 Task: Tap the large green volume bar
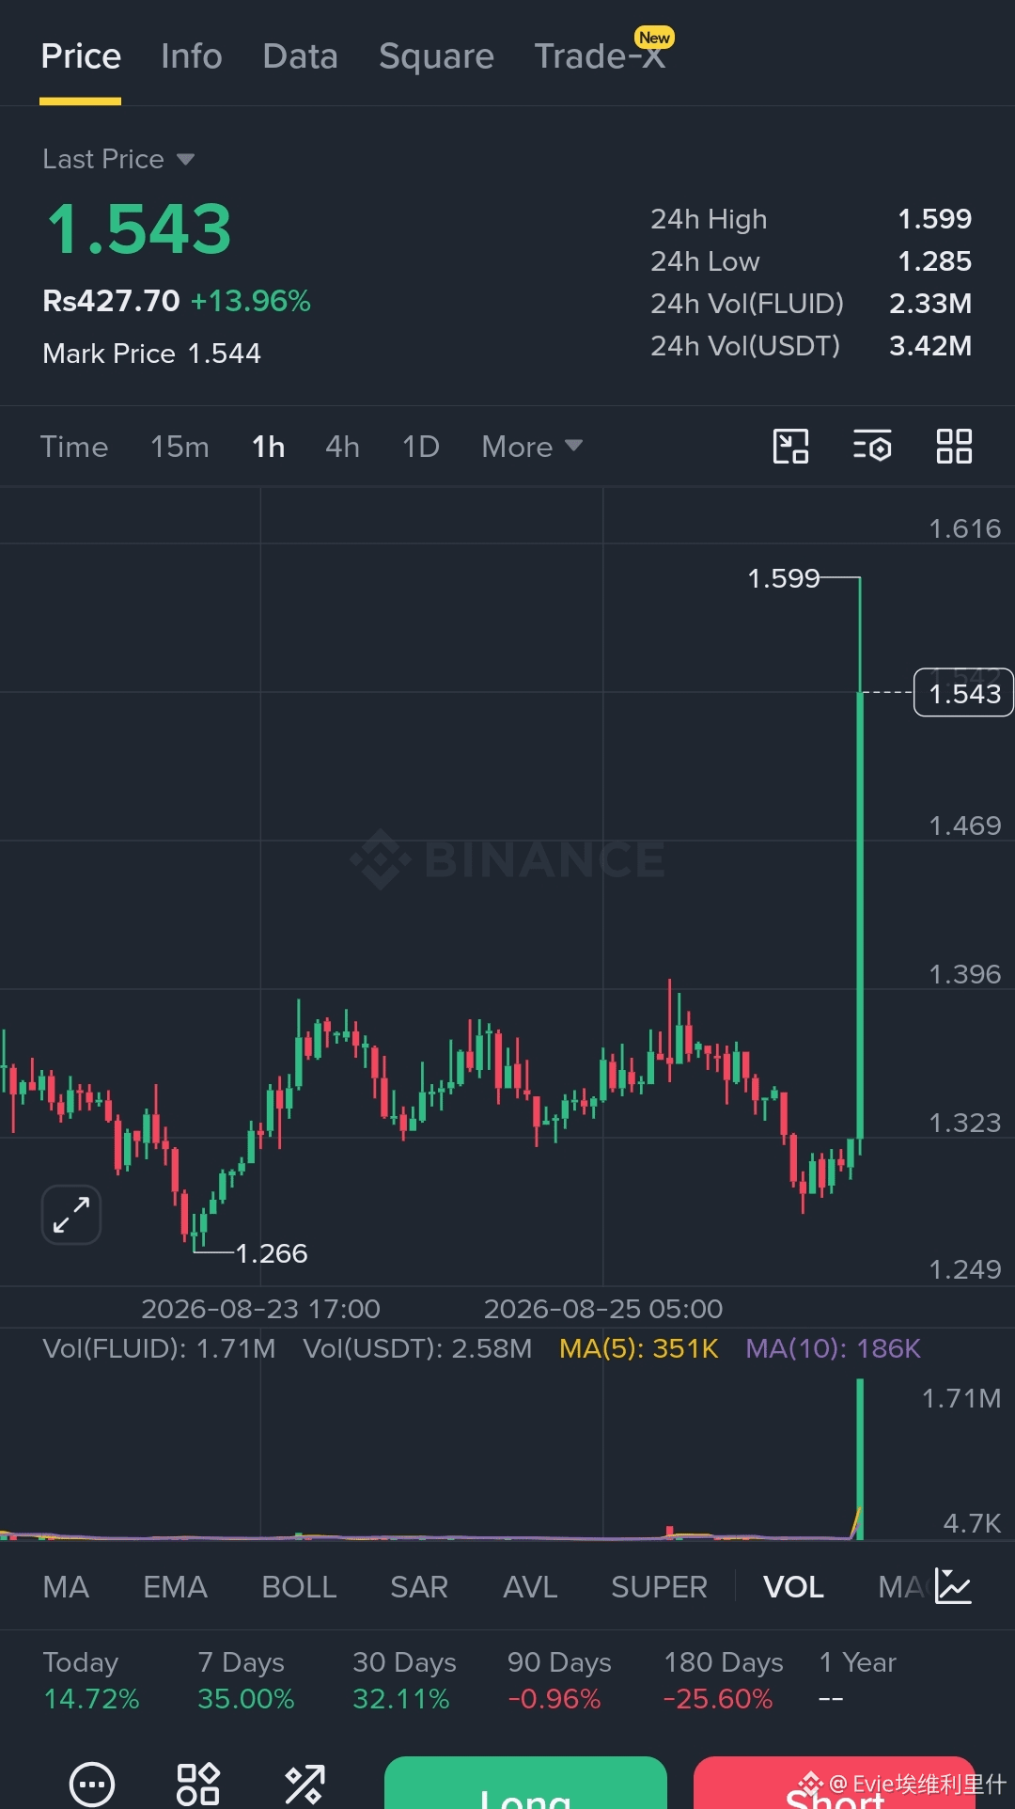pyautogui.click(x=860, y=1459)
